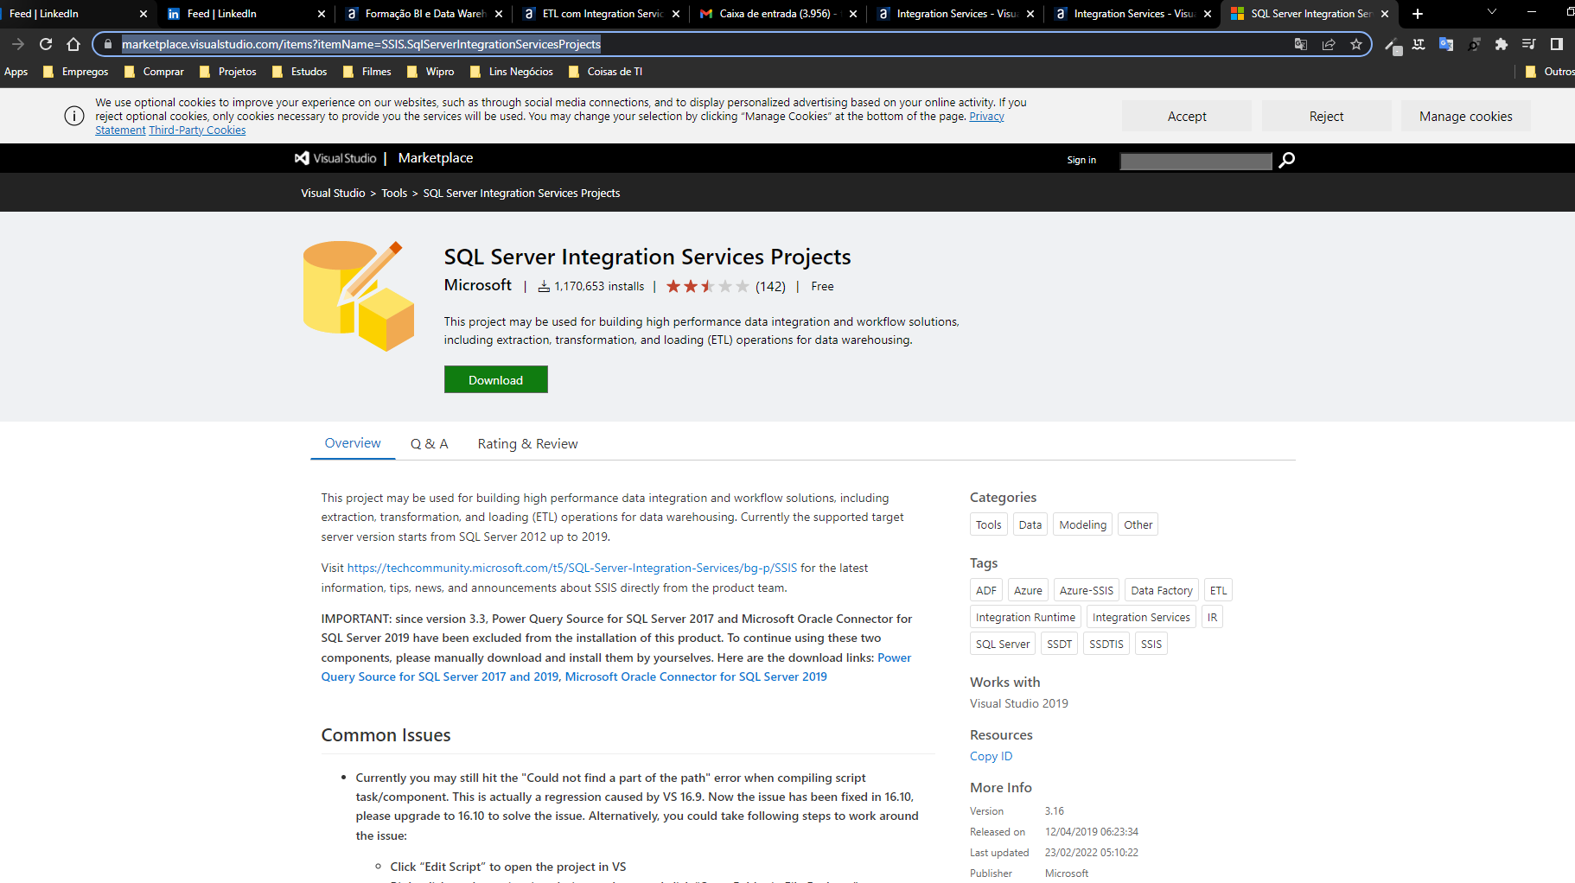This screenshot has height=883, width=1575.
Task: Share this page via the share icon
Action: click(1329, 44)
